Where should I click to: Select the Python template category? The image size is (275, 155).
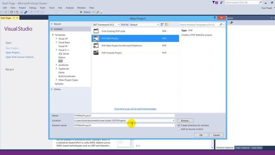tap(62, 57)
